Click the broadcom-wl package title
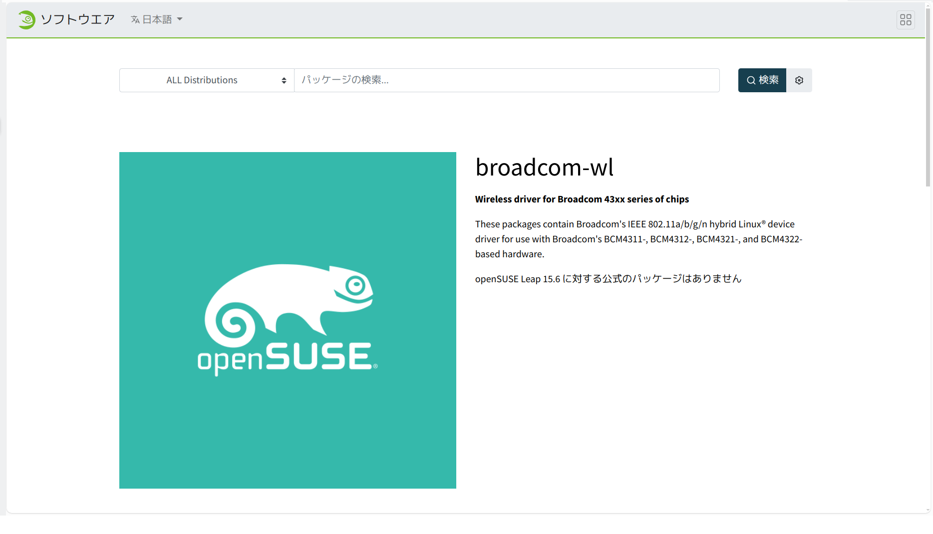 (544, 167)
